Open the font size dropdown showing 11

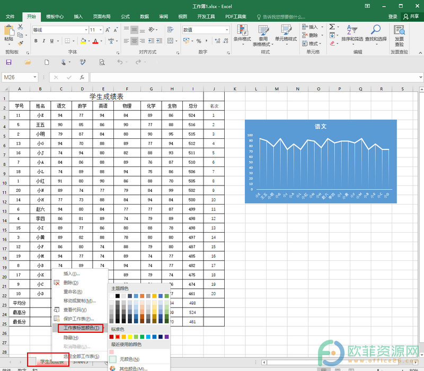101,30
